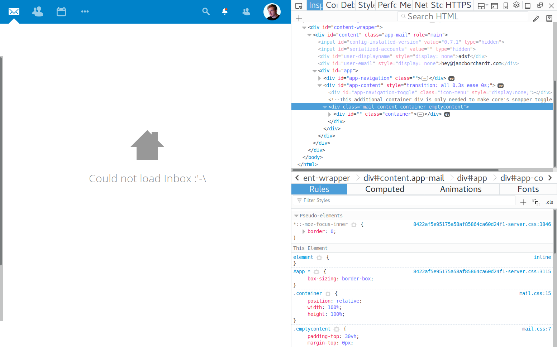Click the ev badge on app-navigation

[x=452, y=79]
